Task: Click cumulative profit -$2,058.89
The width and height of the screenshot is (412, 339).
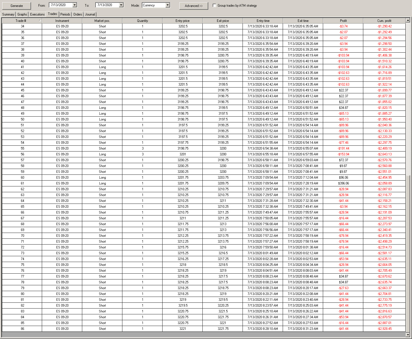Action: (384, 183)
